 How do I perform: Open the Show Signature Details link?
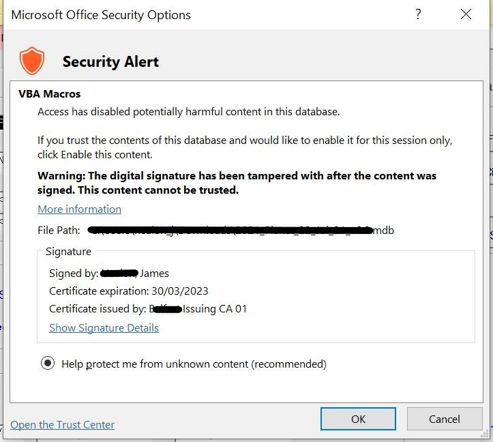point(104,327)
